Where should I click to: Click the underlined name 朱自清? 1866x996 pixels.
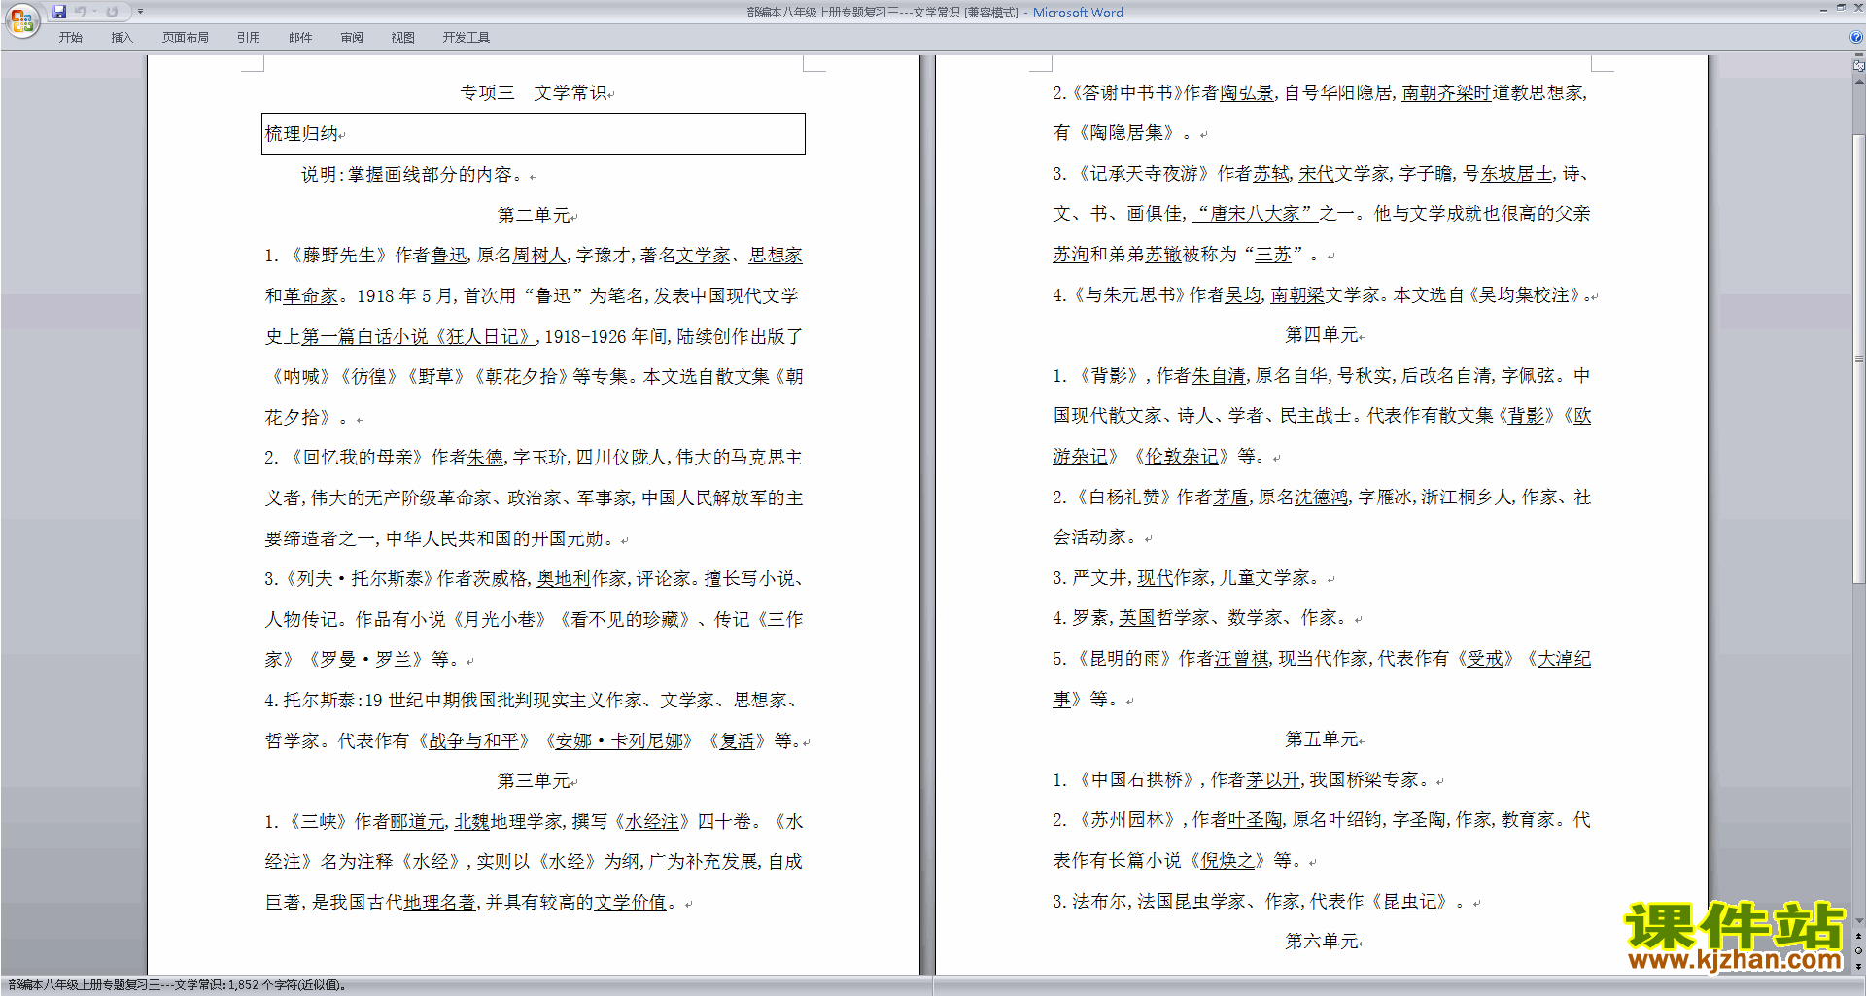[x=1219, y=375]
